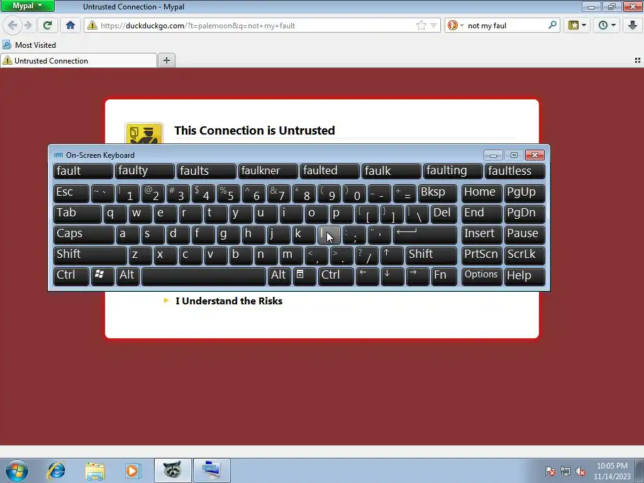Open the downloads arrow button
This screenshot has height=483, width=644.
click(633, 25)
